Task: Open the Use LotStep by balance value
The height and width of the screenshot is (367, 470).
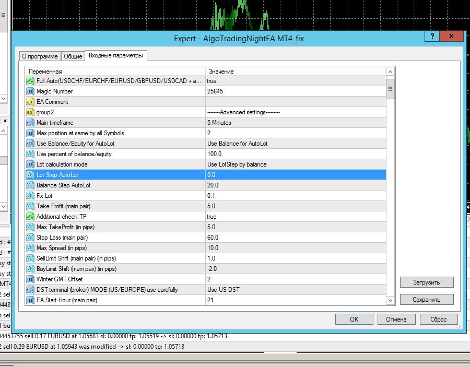Action: coord(296,164)
